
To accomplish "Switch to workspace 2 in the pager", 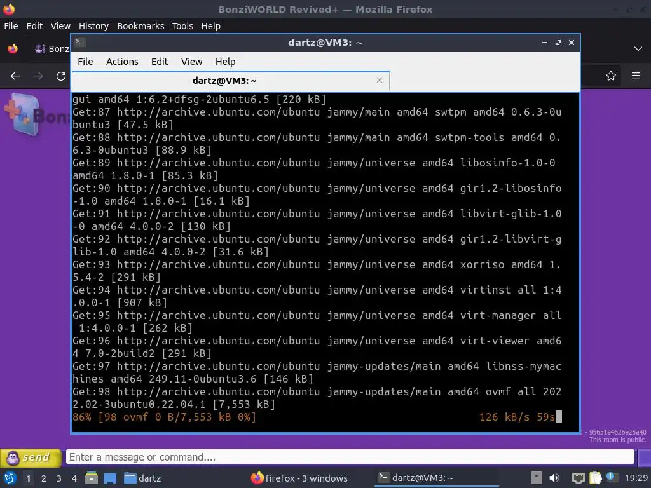I will [44, 478].
